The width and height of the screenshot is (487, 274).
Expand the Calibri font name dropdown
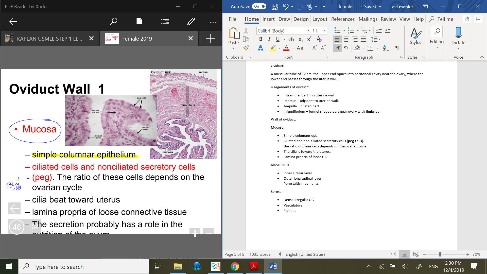[308, 31]
